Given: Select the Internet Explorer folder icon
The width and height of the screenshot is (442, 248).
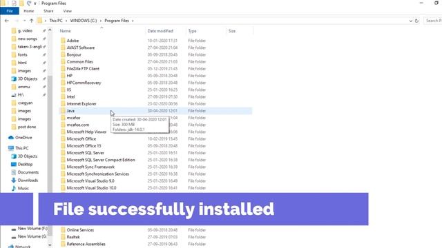Looking at the screenshot, I should (x=63, y=104).
